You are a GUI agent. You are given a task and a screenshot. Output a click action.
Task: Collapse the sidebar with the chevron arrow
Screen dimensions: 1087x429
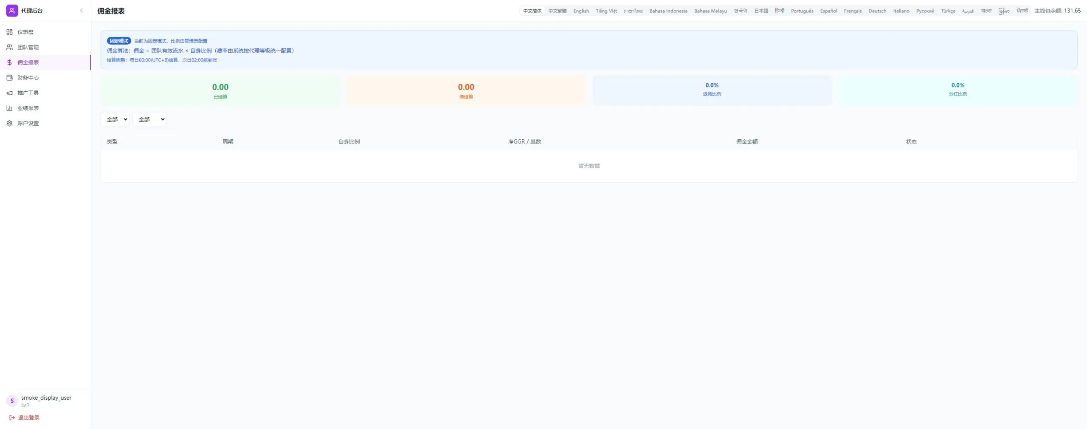pyautogui.click(x=82, y=11)
